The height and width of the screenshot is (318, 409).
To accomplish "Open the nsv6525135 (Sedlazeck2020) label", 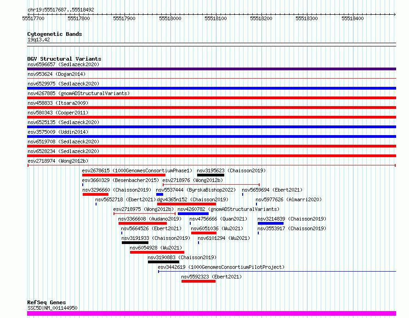I will [63, 122].
